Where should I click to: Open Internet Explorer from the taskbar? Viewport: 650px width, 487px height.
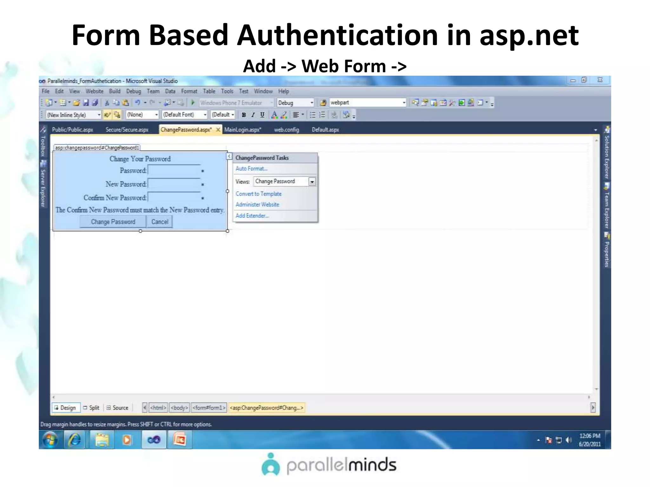(75, 440)
